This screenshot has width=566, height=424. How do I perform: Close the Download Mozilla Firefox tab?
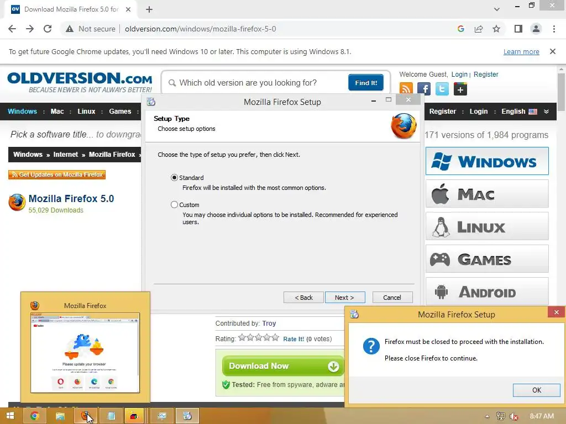pyautogui.click(x=128, y=9)
